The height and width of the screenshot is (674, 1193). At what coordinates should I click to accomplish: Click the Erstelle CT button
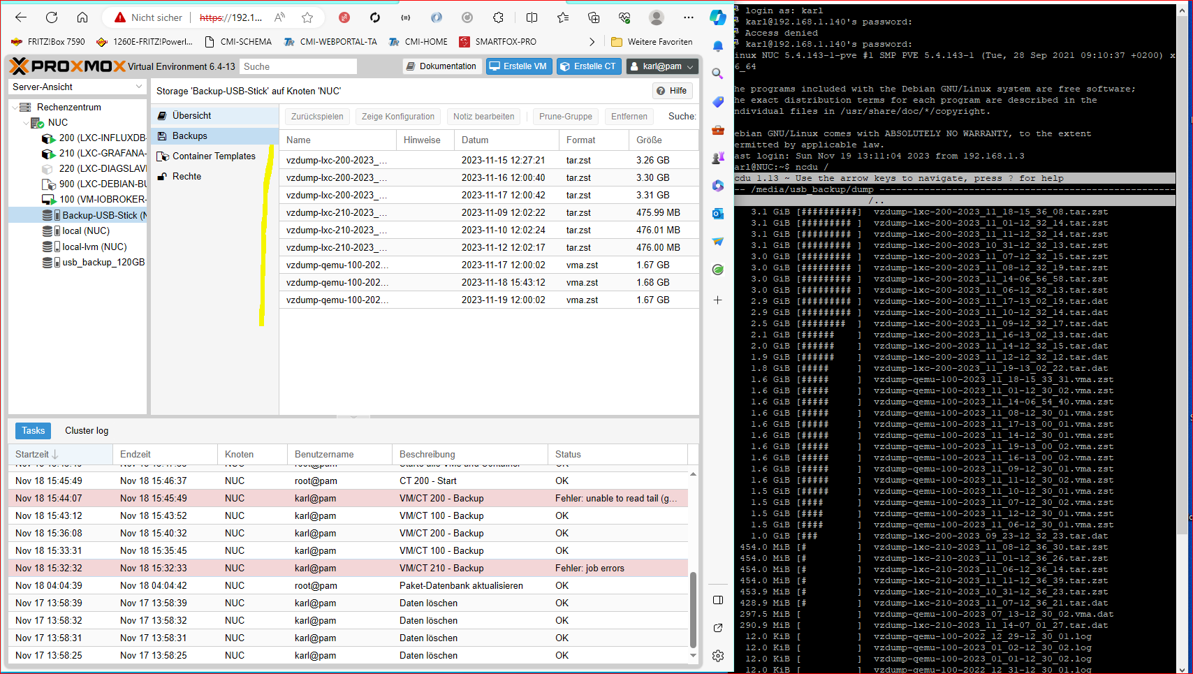click(x=589, y=66)
